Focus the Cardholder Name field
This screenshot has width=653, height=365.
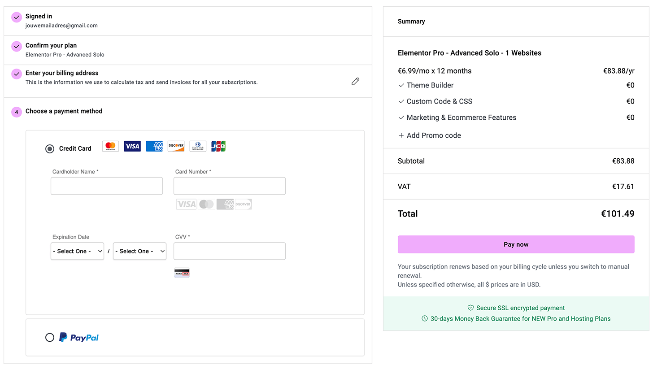pos(107,186)
